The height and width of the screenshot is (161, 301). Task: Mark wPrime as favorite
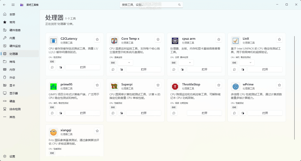click(x=279, y=85)
